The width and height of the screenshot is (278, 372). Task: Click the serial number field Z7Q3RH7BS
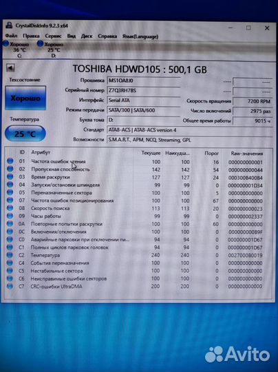click(143, 91)
